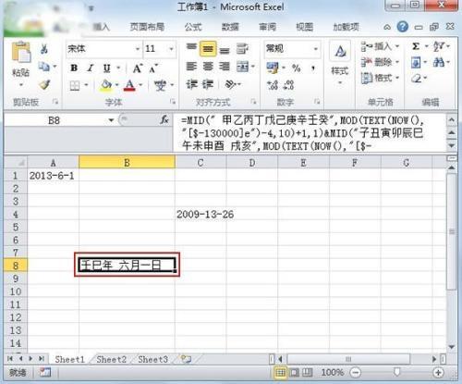Switch to Sheet2 tab

(x=111, y=359)
